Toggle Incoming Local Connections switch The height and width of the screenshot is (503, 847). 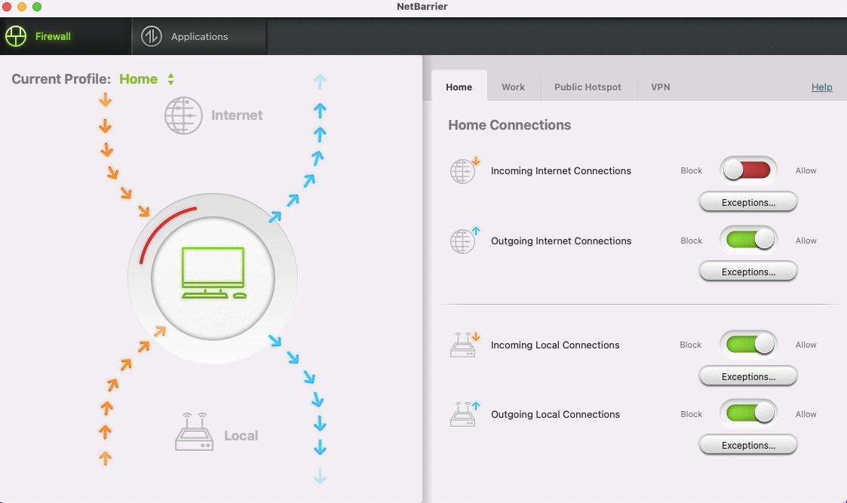[x=748, y=344]
